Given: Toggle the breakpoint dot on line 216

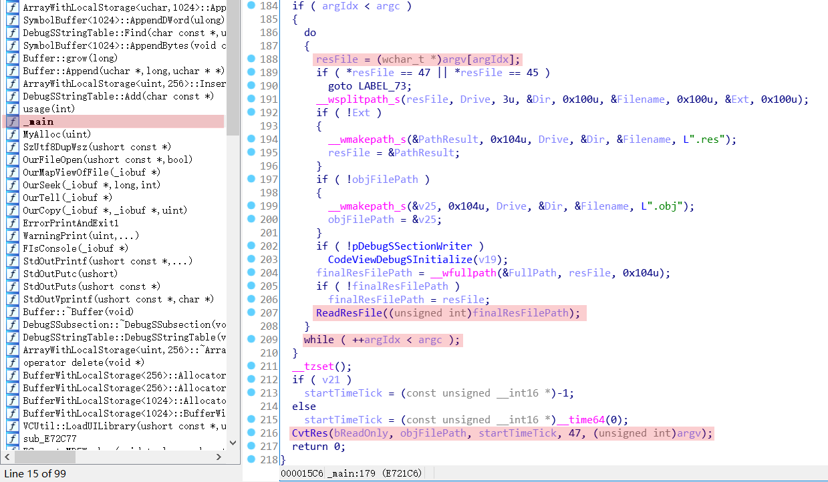Looking at the screenshot, I should tap(251, 433).
